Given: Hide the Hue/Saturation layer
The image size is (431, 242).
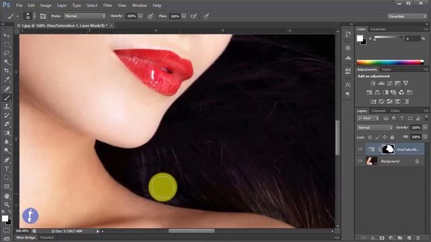Looking at the screenshot, I should point(360,149).
